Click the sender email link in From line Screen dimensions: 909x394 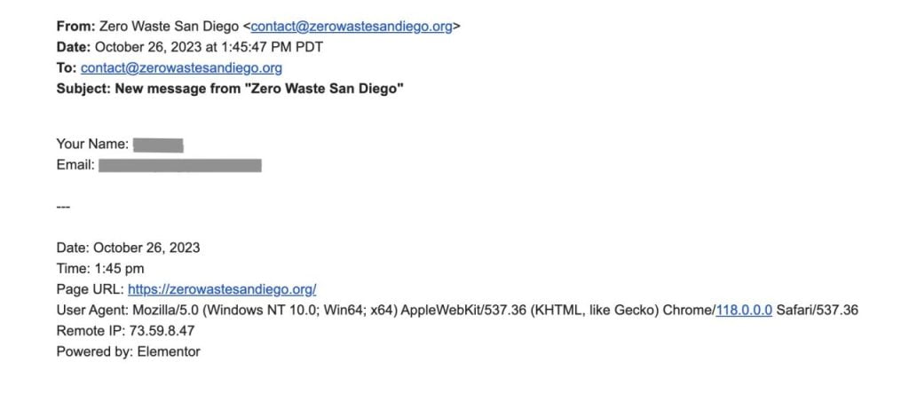pyautogui.click(x=352, y=27)
